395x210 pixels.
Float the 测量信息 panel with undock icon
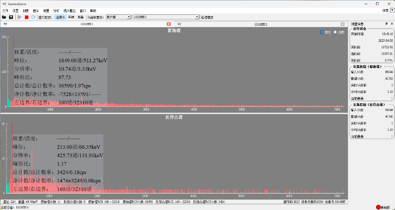coord(386,24)
